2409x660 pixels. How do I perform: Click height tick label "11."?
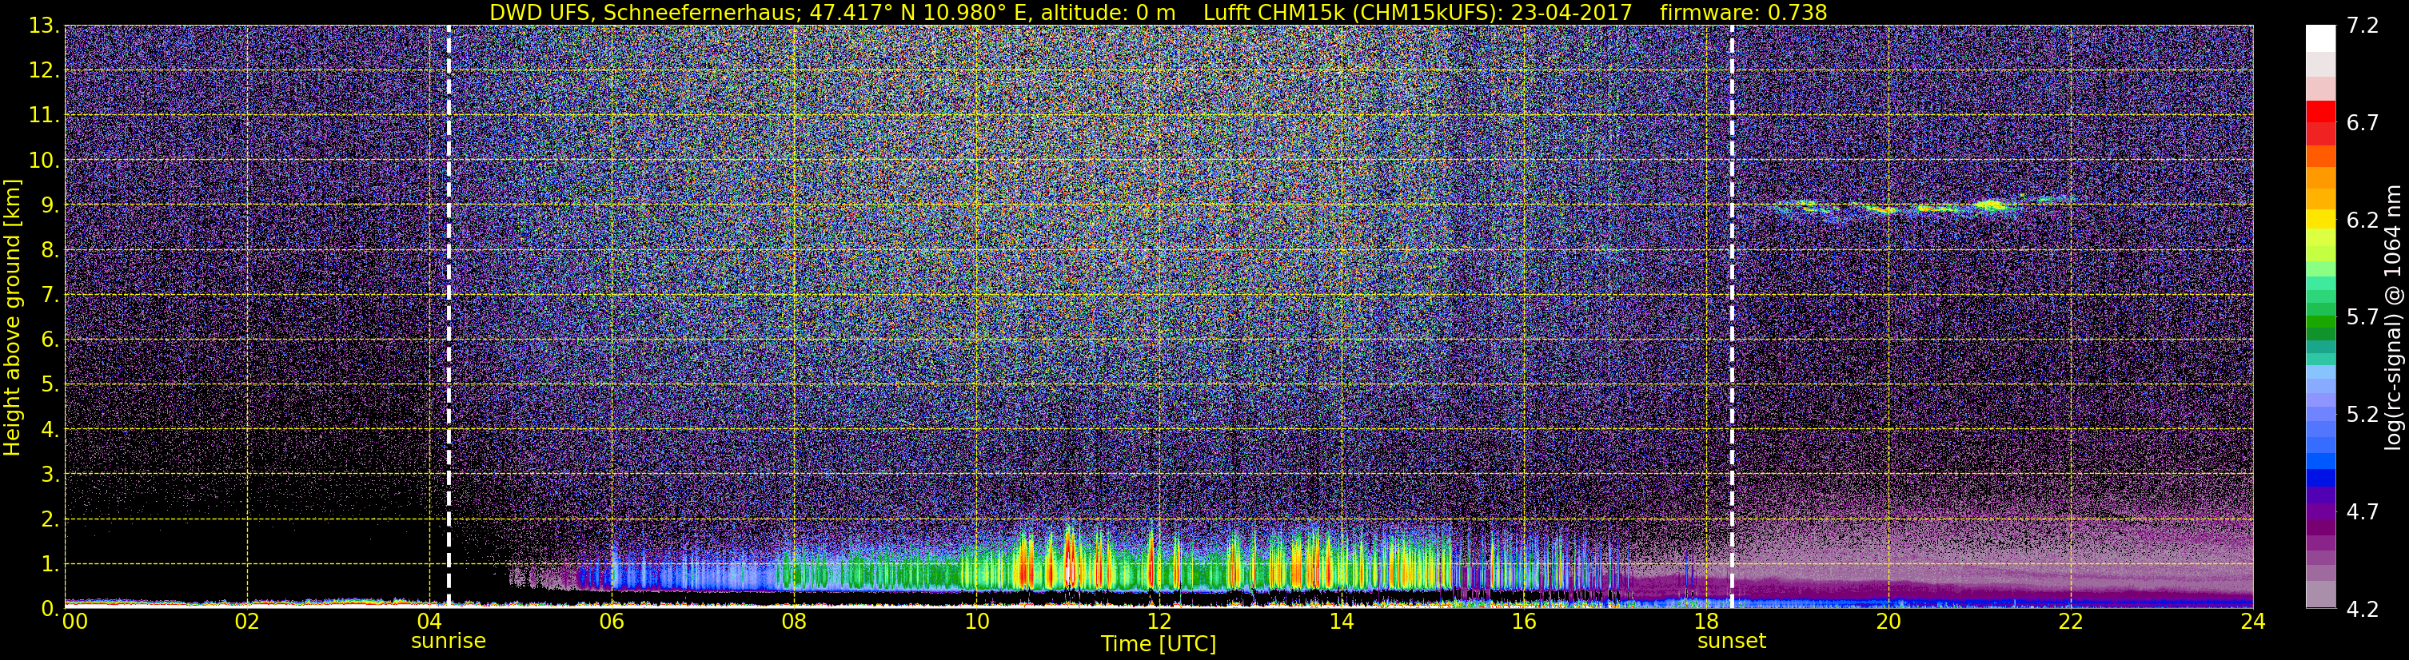(x=43, y=115)
